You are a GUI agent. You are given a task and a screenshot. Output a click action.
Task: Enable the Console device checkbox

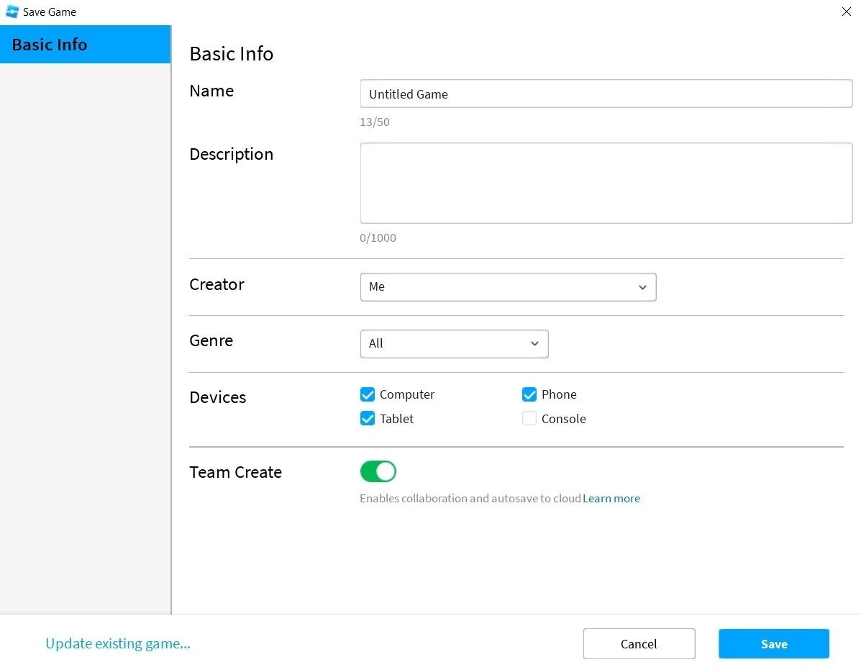529,418
